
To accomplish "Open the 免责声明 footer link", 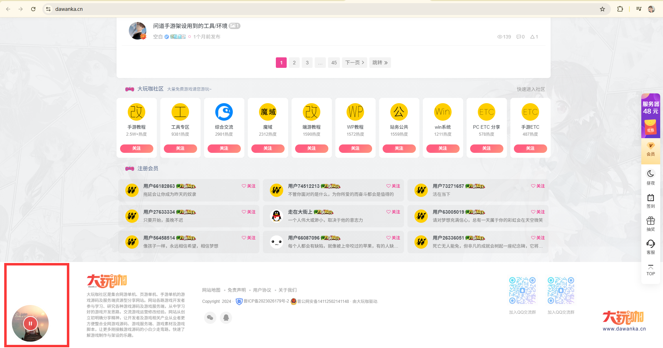I will pyautogui.click(x=237, y=290).
